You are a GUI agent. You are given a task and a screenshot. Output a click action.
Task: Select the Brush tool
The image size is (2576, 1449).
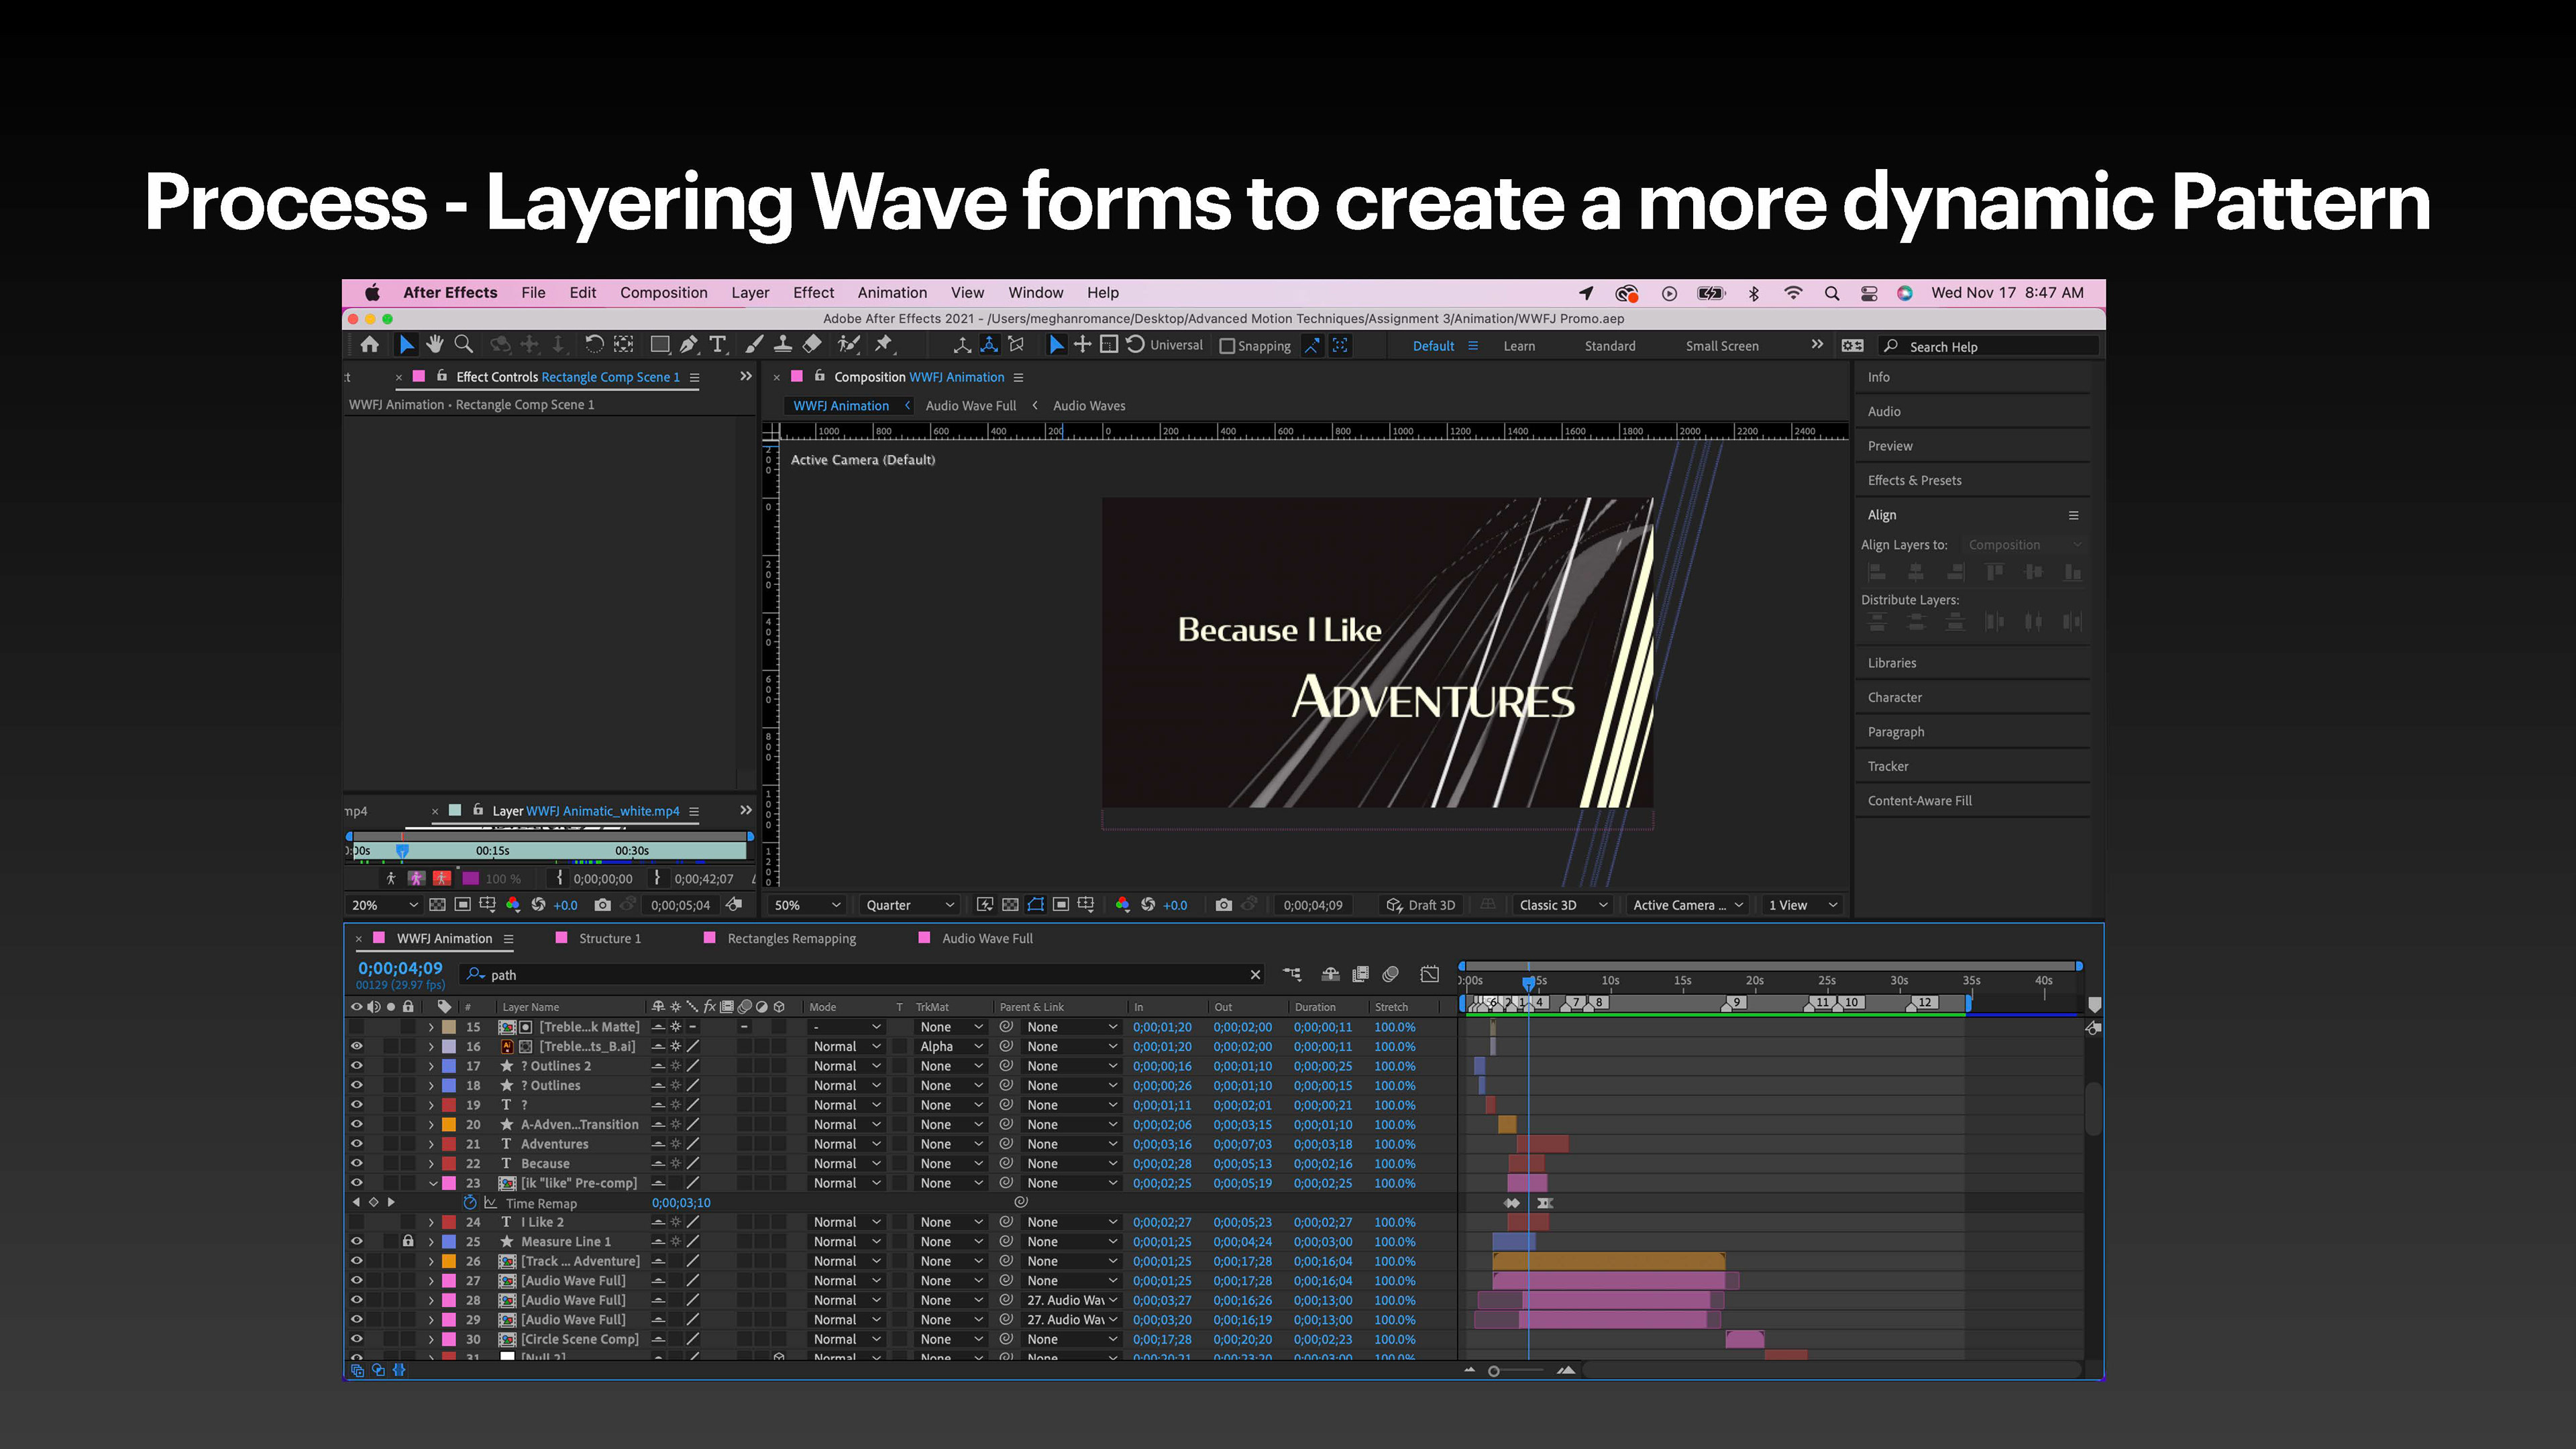point(754,345)
